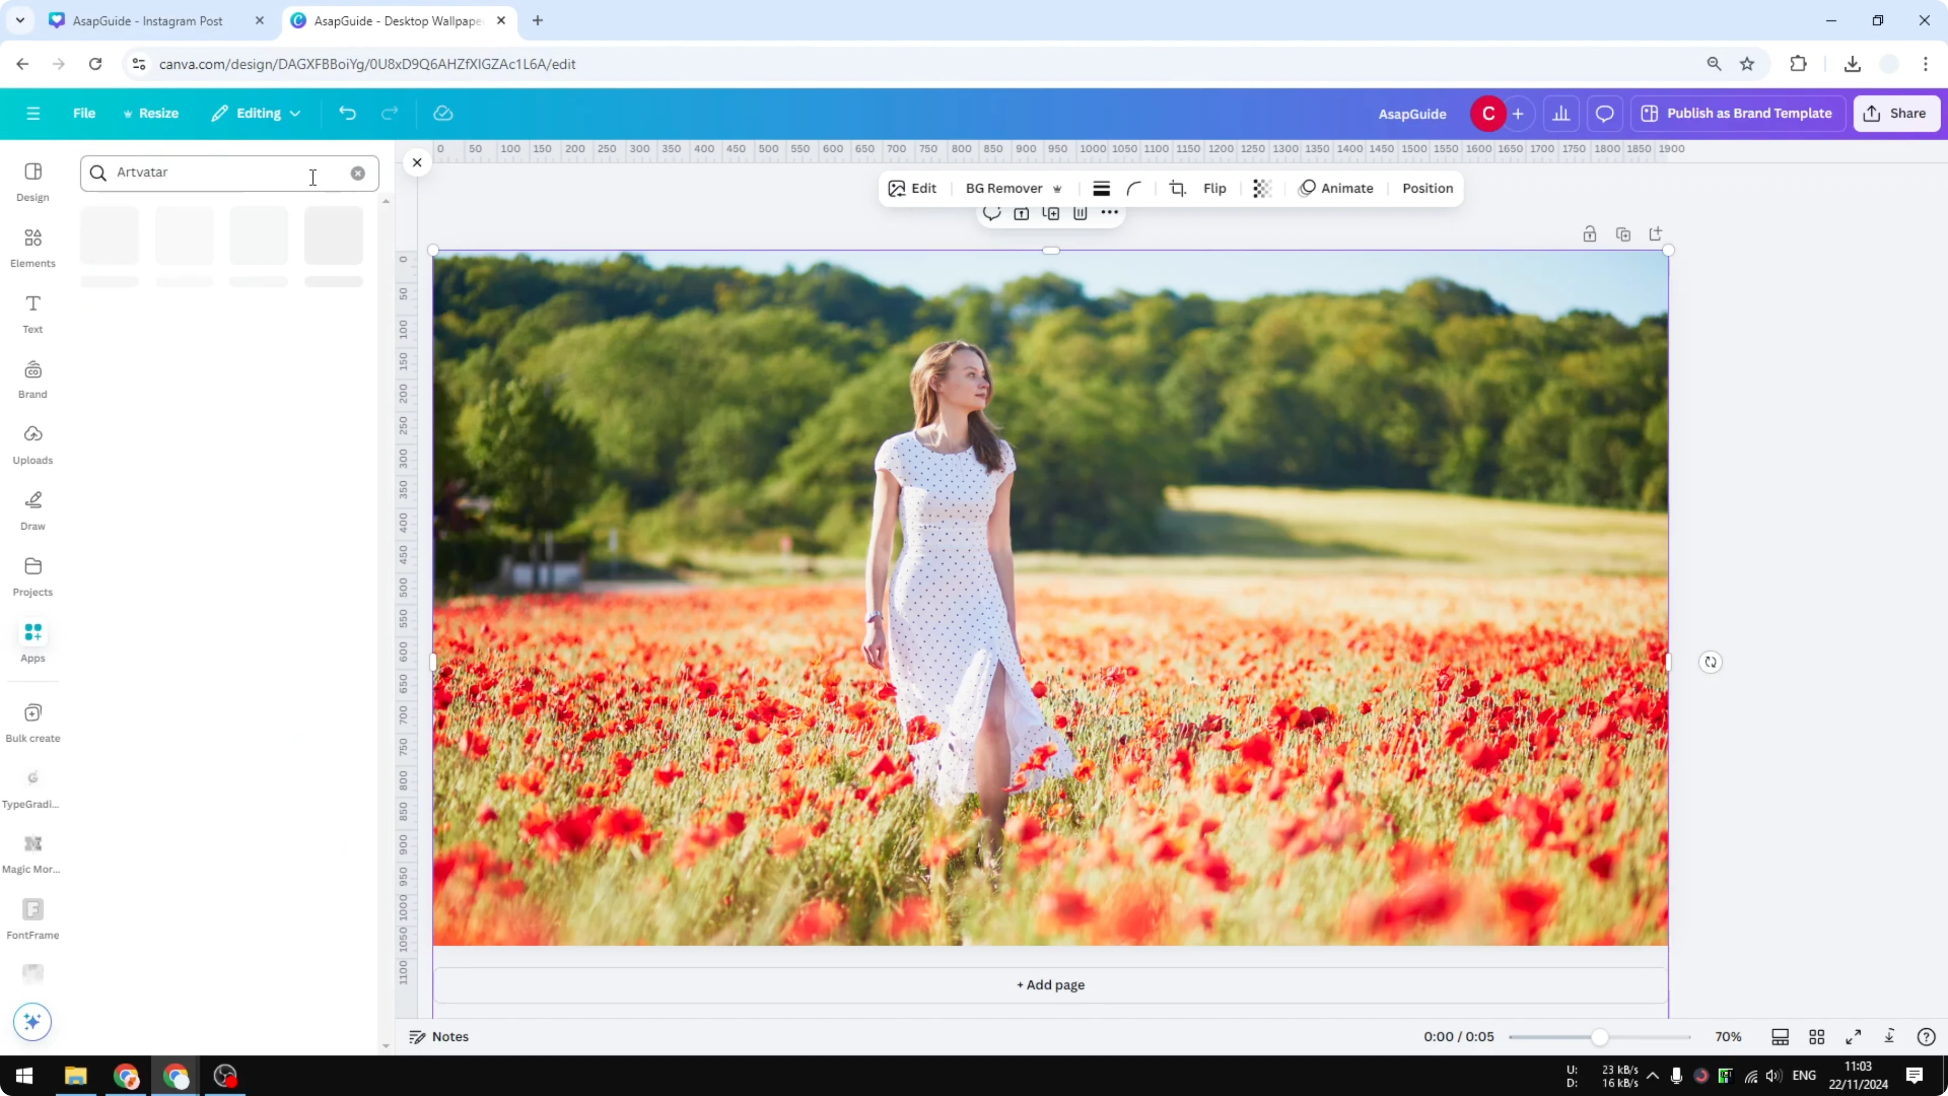This screenshot has width=1948, height=1096.
Task: Switch to the AsapGuide Instagram Post tab
Action: (148, 21)
